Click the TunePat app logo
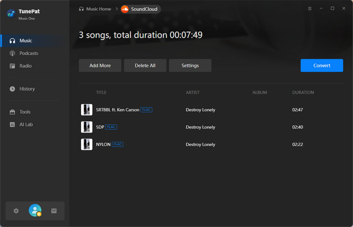This screenshot has width=353, height=227. coord(11,13)
